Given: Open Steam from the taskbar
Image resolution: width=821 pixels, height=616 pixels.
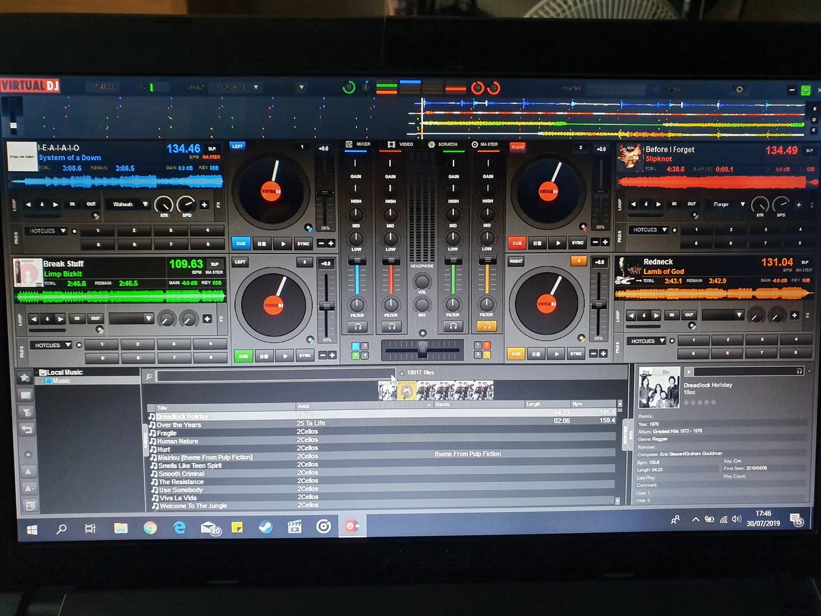Looking at the screenshot, I should [x=265, y=527].
